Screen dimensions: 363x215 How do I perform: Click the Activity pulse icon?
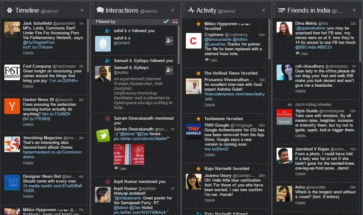point(191,10)
